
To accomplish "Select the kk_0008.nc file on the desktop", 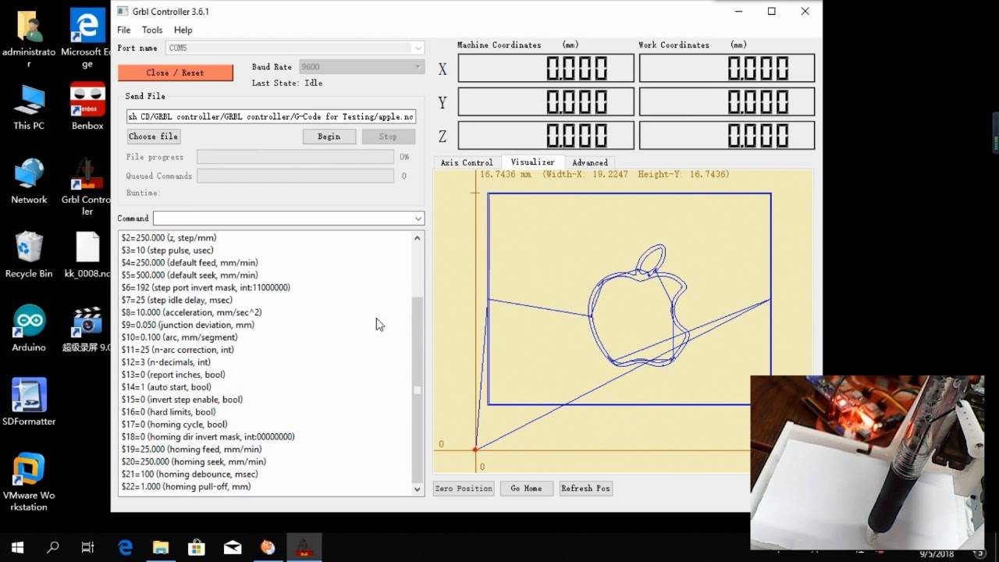I will (x=87, y=254).
